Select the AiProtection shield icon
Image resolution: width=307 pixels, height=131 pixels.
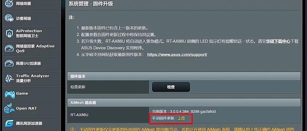(x=9, y=33)
